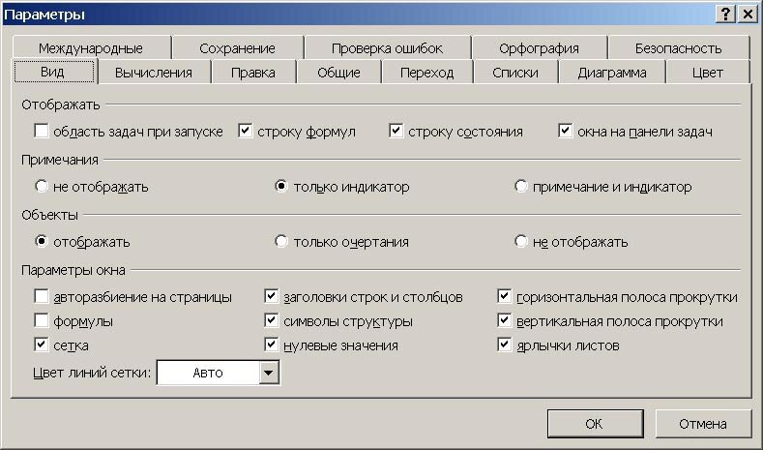Go to the Безопасность tab
This screenshot has width=763, height=450.
pyautogui.click(x=678, y=48)
